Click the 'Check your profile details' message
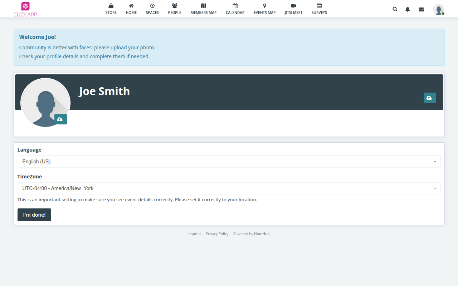 84,56
